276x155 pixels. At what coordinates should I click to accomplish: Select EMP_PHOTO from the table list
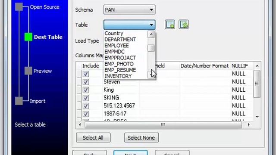point(119,64)
